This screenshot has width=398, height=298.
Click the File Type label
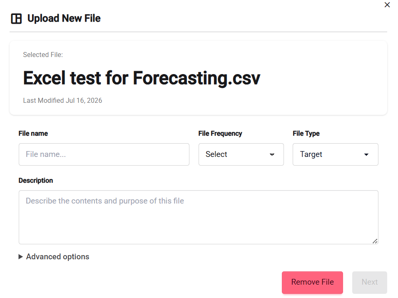click(x=306, y=134)
